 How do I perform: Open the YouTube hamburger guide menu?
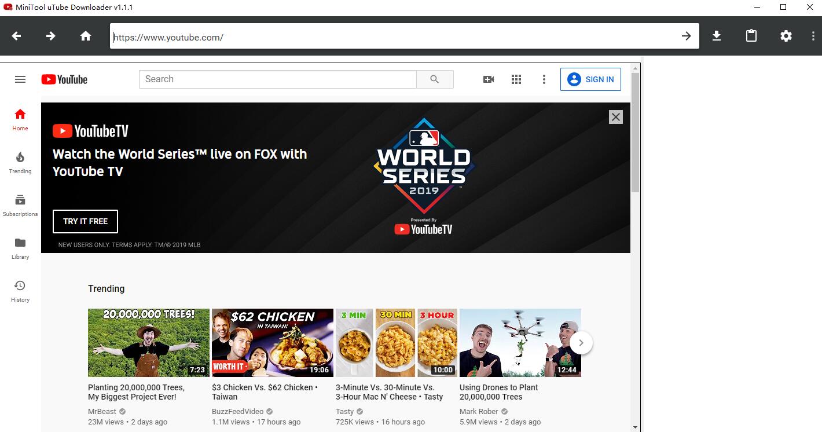20,79
